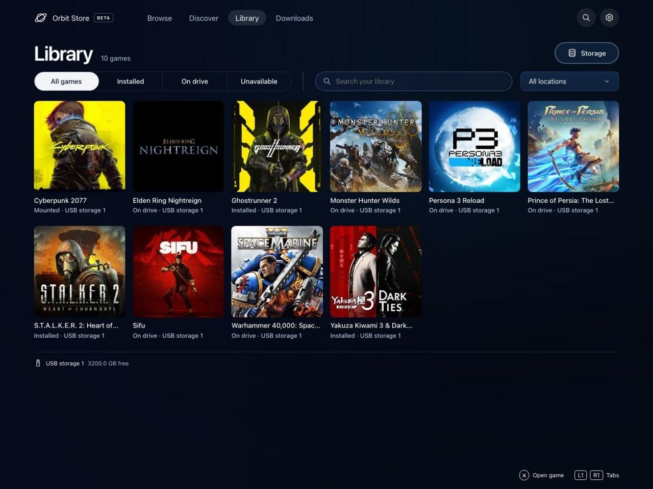Click Sifu On drive status line
The height and width of the screenshot is (489, 653).
pos(168,336)
